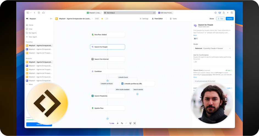
Task: Collapse the Lindy left sidebar
Action: (51, 19)
